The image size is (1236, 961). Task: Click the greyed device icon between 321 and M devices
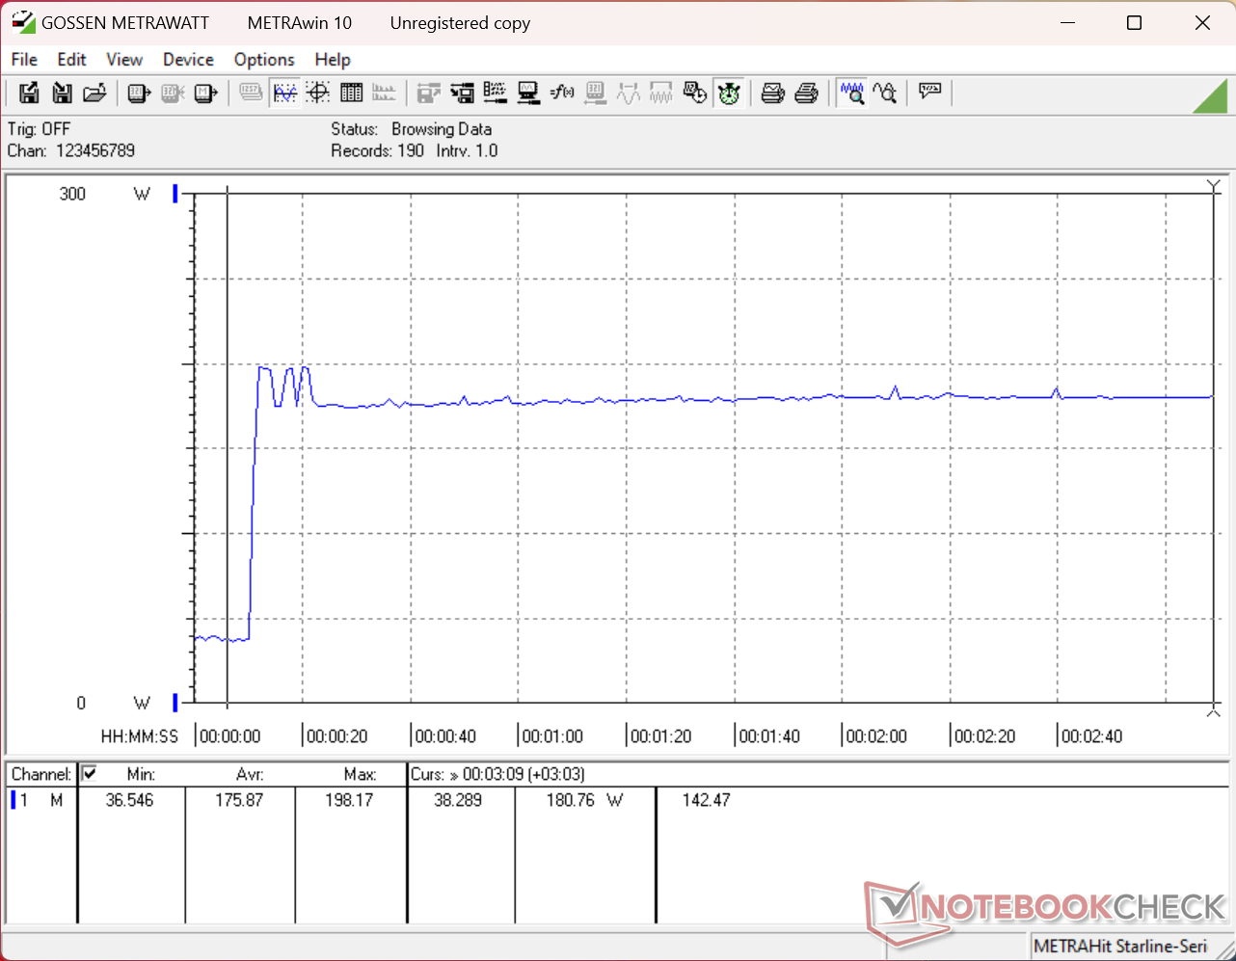click(173, 93)
